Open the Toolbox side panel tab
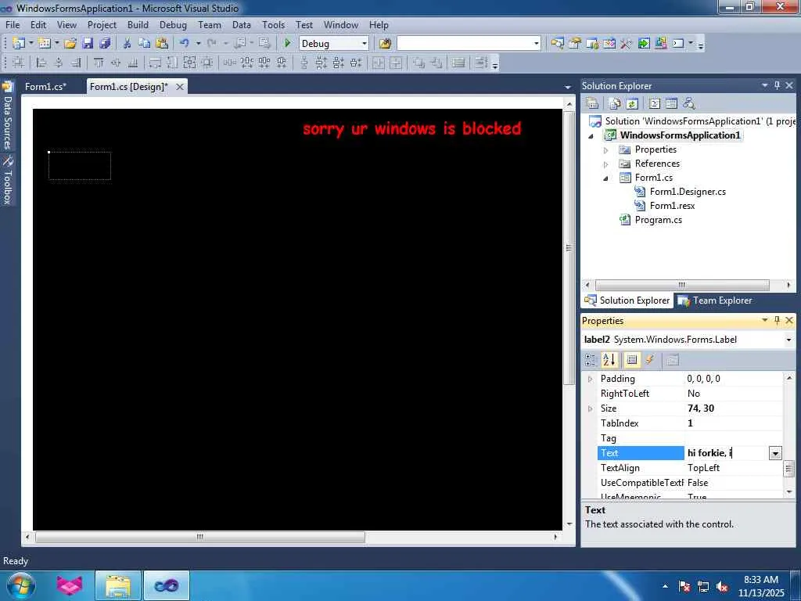This screenshot has height=601, width=801. point(8,180)
